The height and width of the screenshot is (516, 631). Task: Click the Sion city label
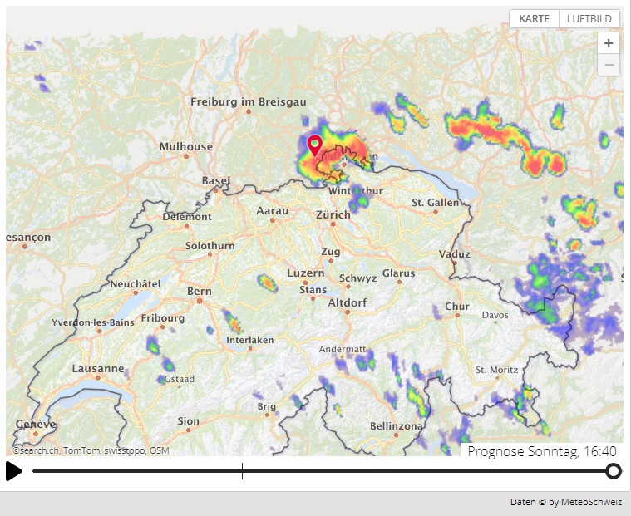(x=189, y=421)
